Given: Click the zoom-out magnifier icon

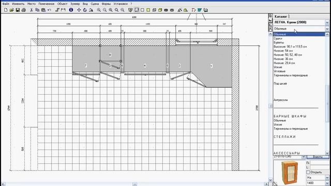Looking at the screenshot, I should (104, 10).
